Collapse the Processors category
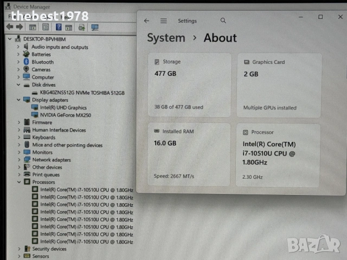347x260 pixels. pyautogui.click(x=18, y=183)
